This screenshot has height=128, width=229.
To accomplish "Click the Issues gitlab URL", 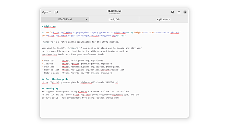I will (x=86, y=64).
